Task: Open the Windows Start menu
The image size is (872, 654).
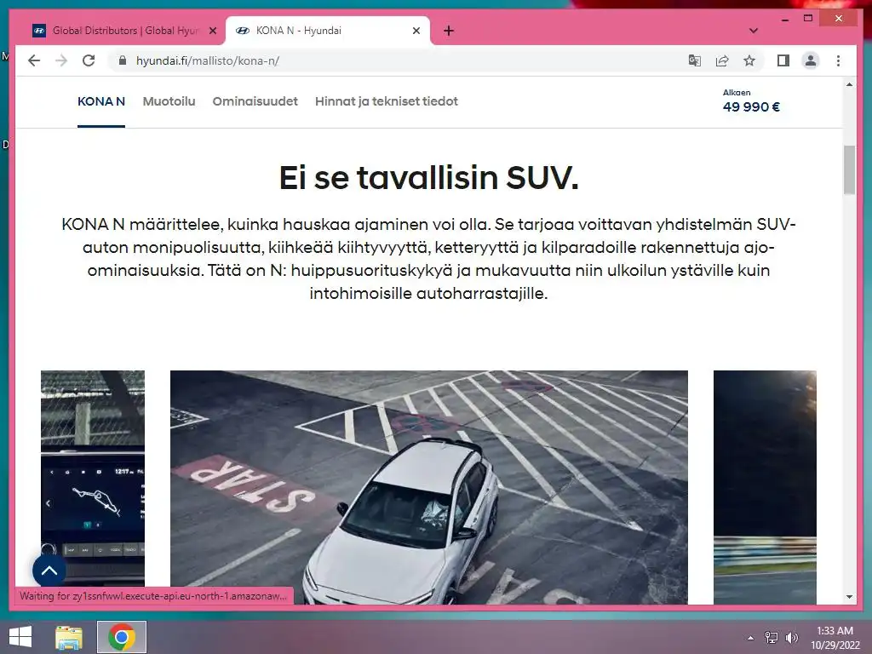Action: tap(20, 637)
